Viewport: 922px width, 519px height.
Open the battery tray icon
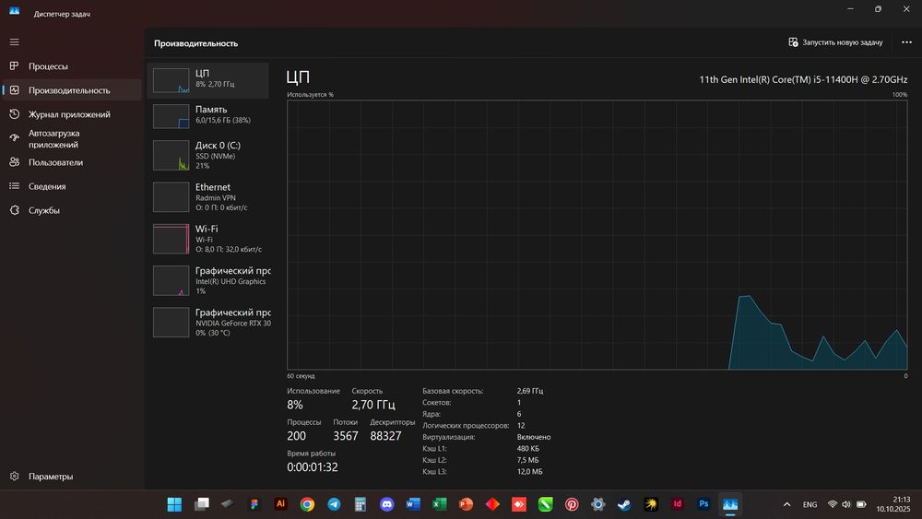point(861,504)
